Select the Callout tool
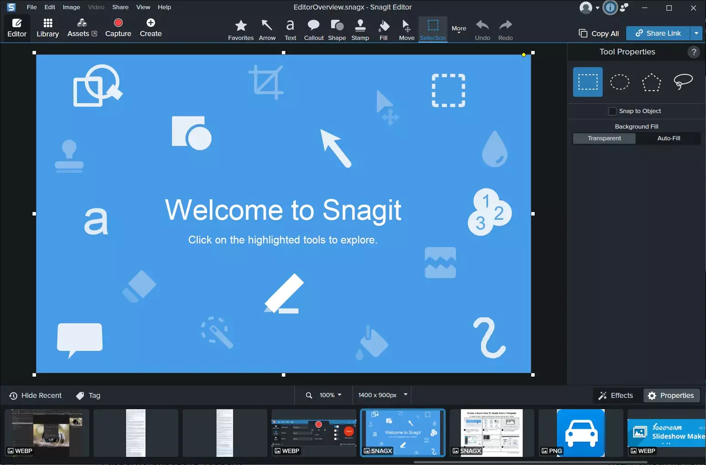Image resolution: width=706 pixels, height=465 pixels. point(314,30)
